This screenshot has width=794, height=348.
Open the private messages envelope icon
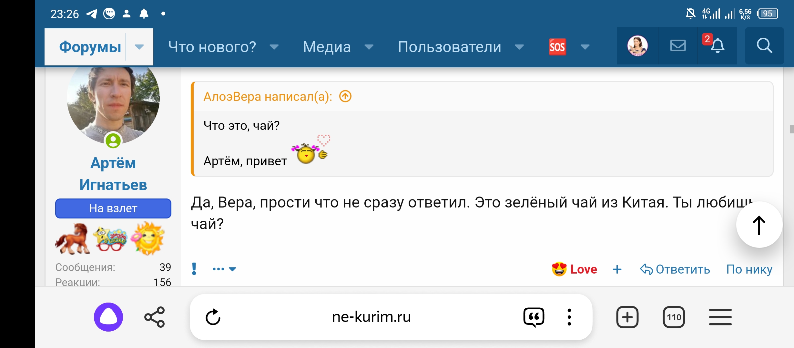point(678,46)
